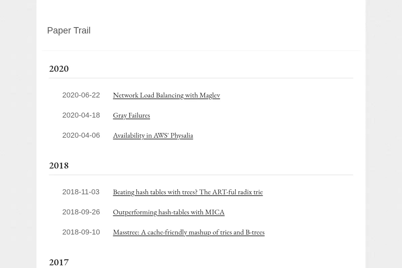
Task: Open the Gray Failures article
Action: (x=131, y=115)
